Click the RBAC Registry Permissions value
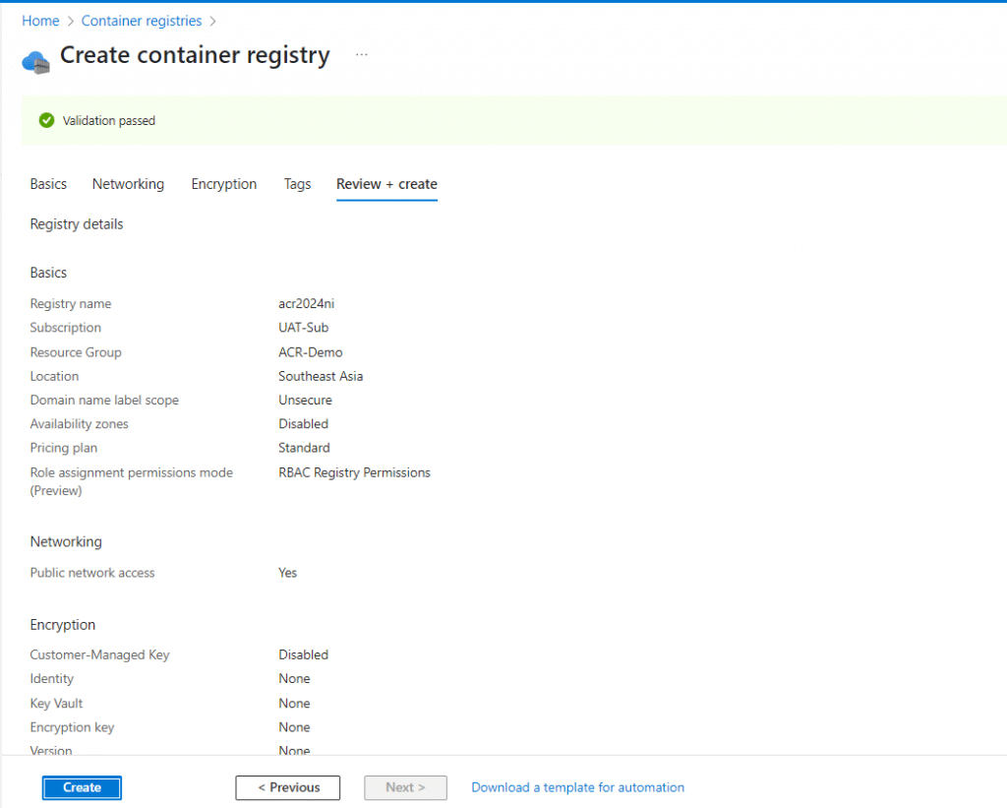The height and width of the screenshot is (808, 1007). tap(354, 472)
